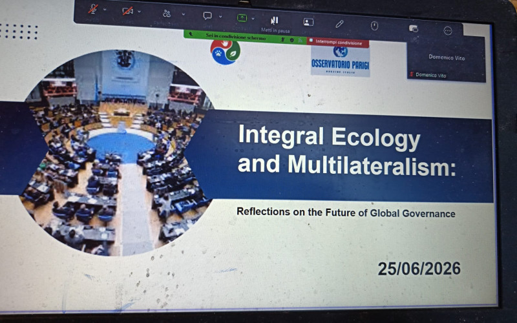Select the annotate pencil tool
Image resolution: width=517 pixels, height=323 pixels.
pyautogui.click(x=339, y=24)
